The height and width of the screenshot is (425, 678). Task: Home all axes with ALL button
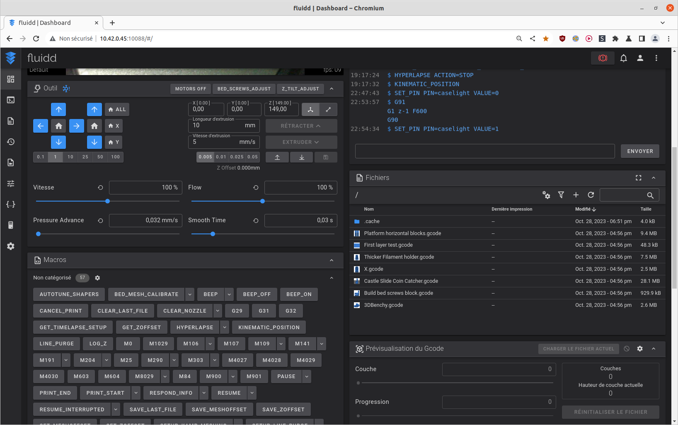pos(117,109)
